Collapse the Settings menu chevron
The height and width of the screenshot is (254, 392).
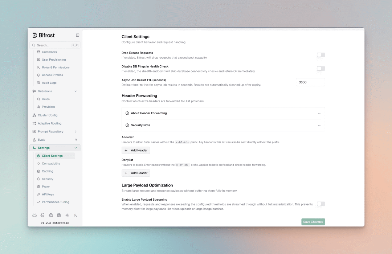pyautogui.click(x=75, y=148)
